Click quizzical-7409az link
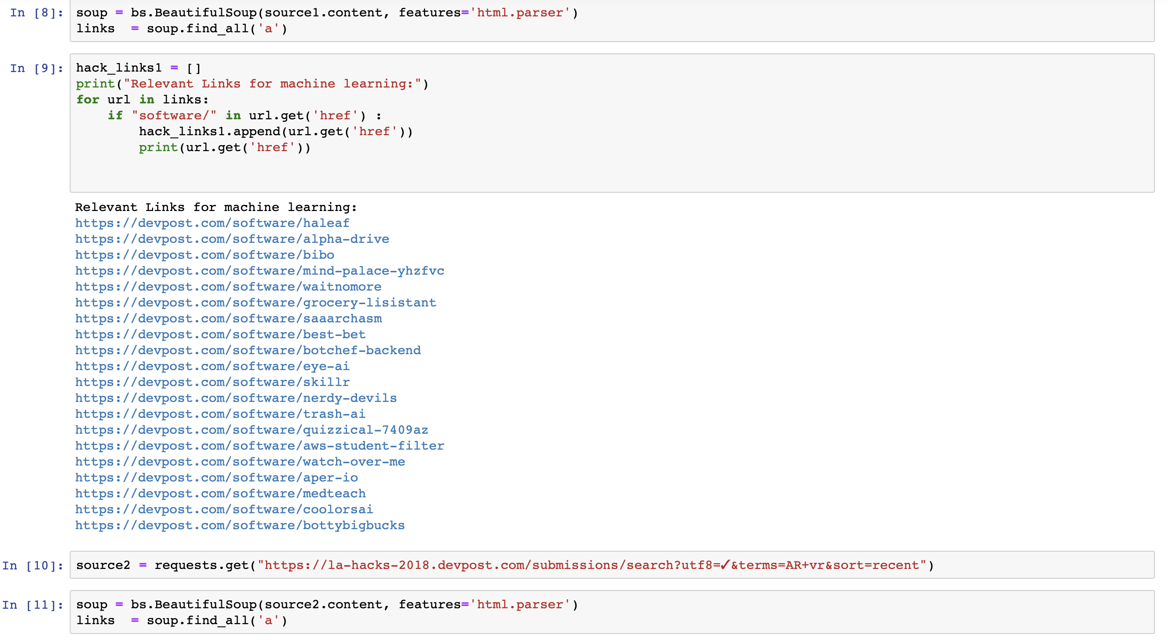The width and height of the screenshot is (1169, 641). [251, 430]
